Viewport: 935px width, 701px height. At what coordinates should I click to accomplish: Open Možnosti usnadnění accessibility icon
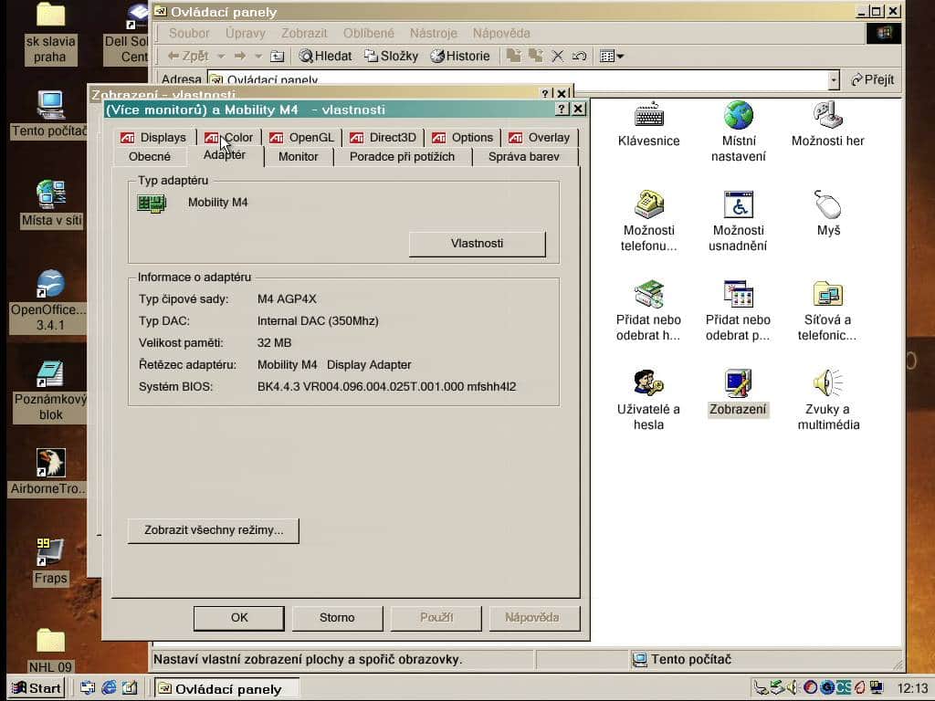[x=738, y=204]
